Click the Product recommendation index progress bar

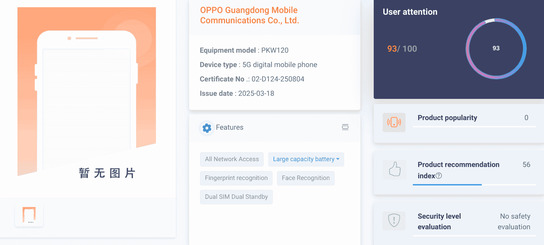474,184
